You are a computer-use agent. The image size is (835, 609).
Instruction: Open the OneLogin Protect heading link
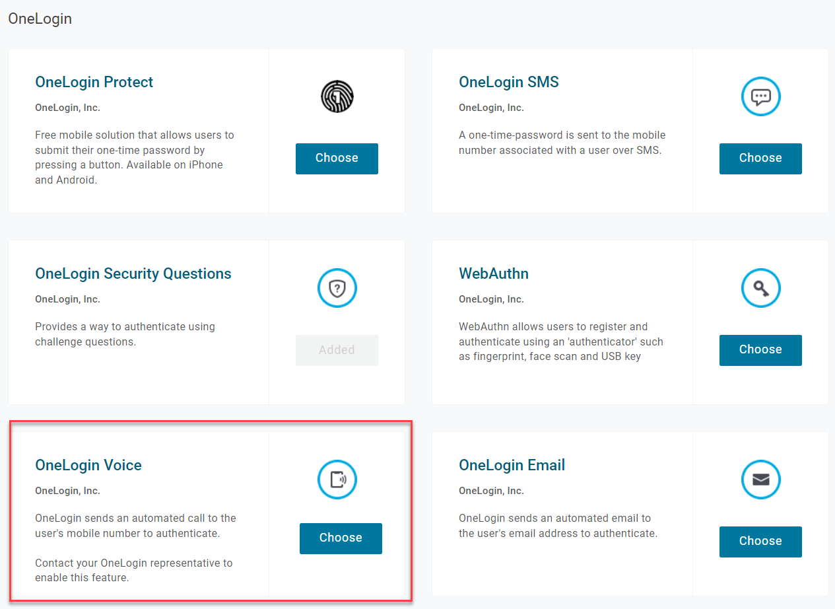point(94,82)
